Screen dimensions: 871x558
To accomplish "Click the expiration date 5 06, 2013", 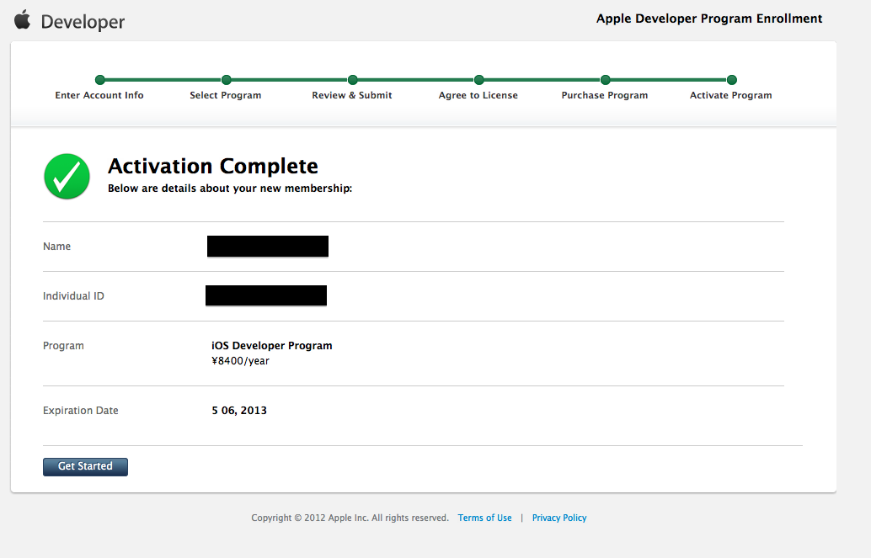I will 239,411.
